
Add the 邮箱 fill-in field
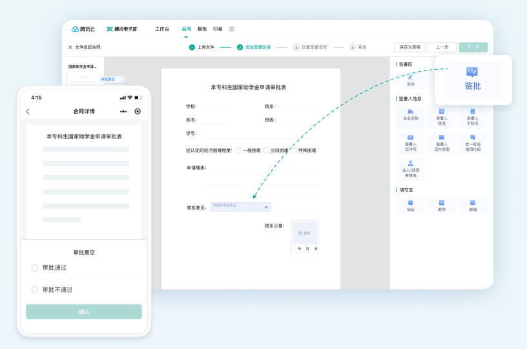point(473,203)
